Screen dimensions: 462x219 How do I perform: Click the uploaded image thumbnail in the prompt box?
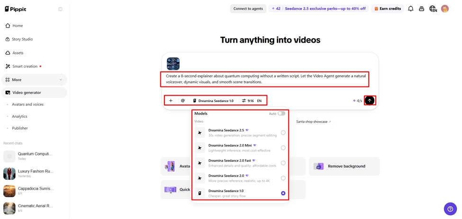pos(173,63)
